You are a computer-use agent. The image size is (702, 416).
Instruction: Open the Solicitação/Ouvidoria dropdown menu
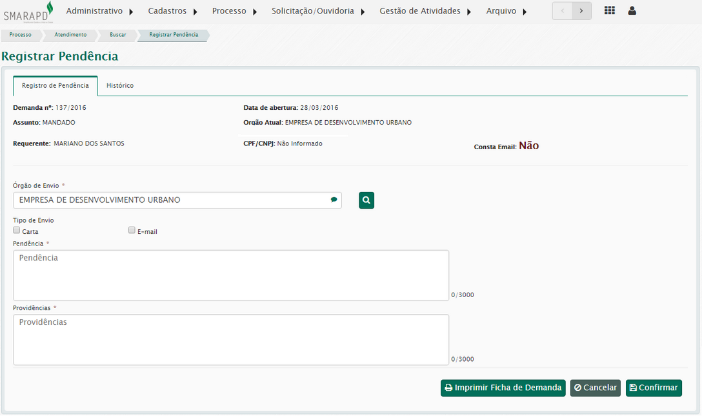(x=317, y=11)
